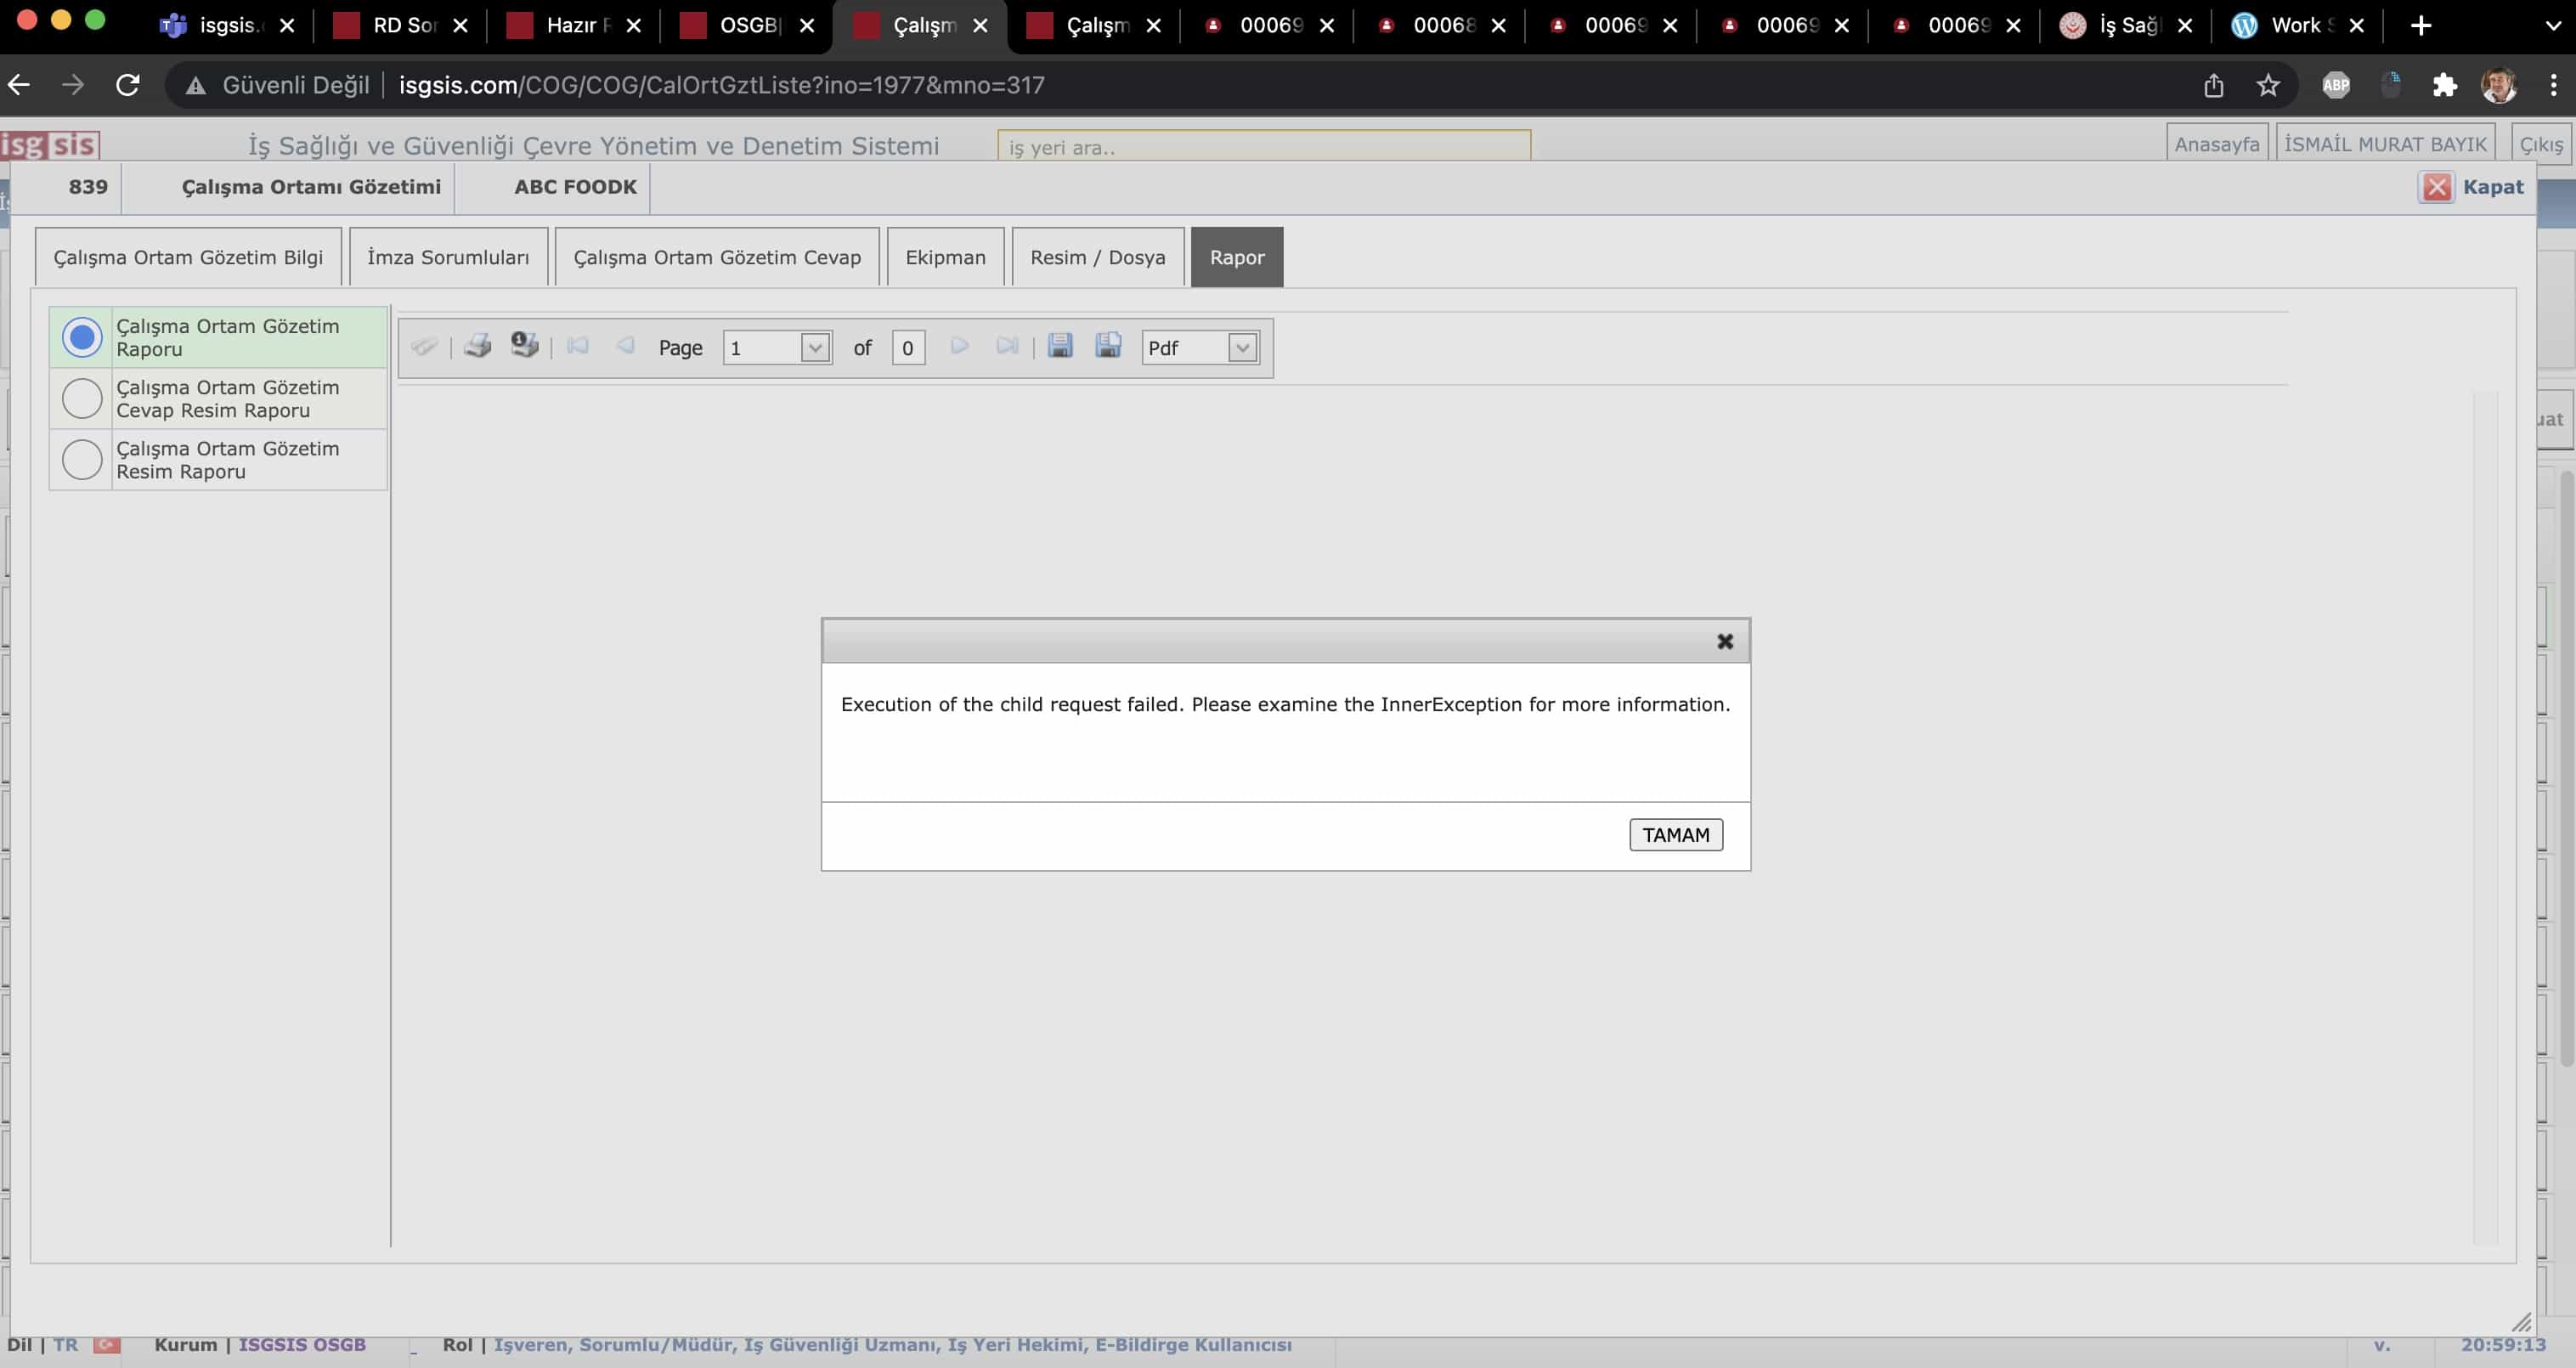Click the iş yeri ara search field
The width and height of the screenshot is (2576, 1368).
click(1262, 147)
